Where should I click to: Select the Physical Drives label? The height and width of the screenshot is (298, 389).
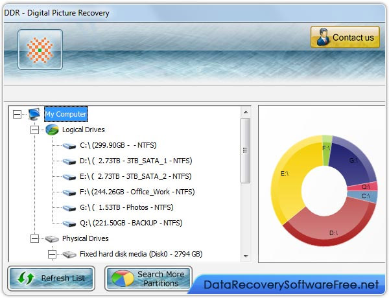86,238
